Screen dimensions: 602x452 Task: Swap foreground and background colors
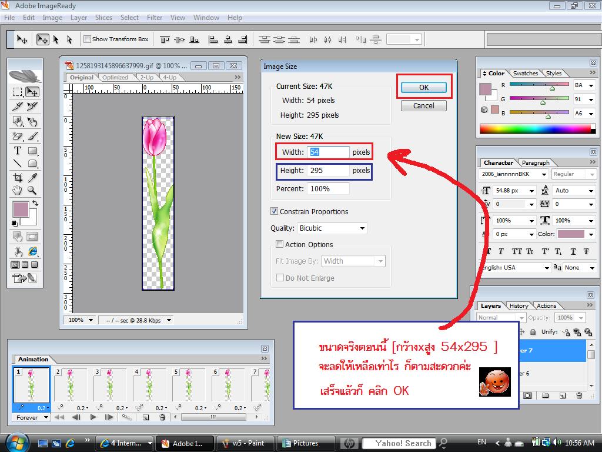tap(35, 203)
